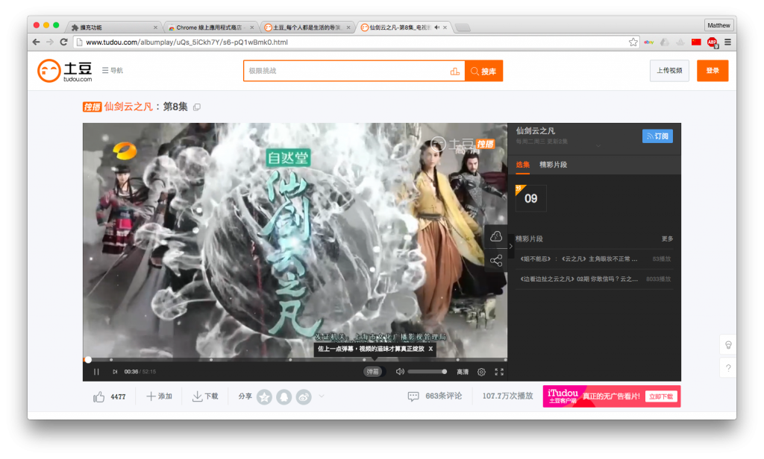Click the 仙剑云之凡 heading in side panel
Image resolution: width=764 pixels, height=459 pixels.
point(536,130)
